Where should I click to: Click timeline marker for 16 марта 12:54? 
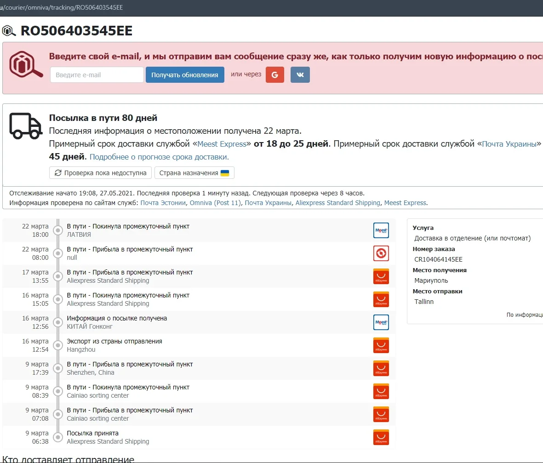click(58, 345)
